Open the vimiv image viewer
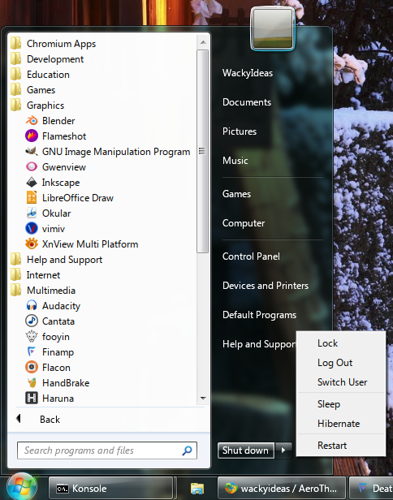 (x=45, y=229)
